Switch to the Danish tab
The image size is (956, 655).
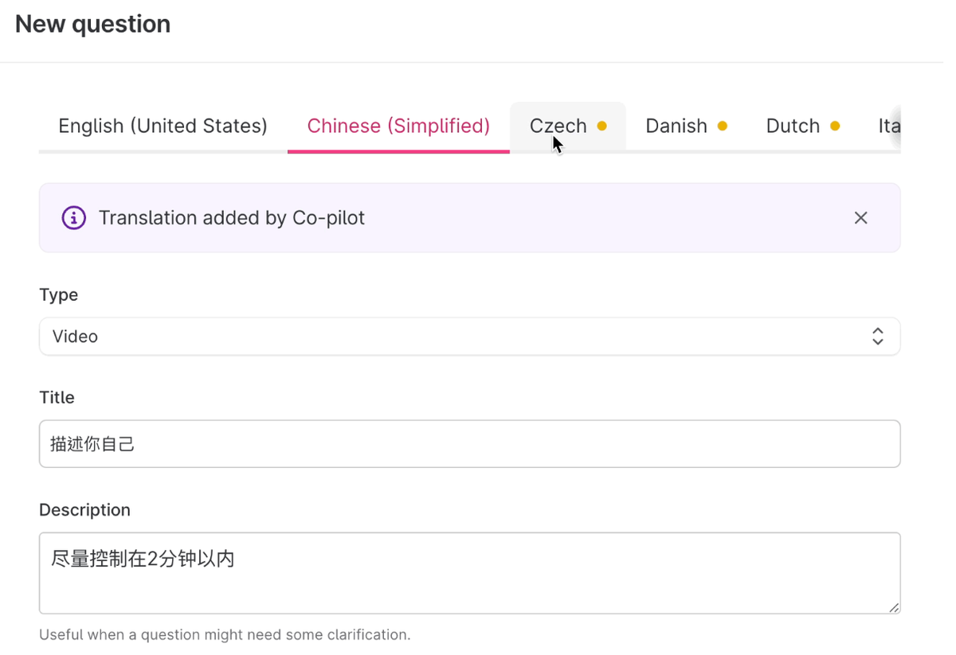(x=676, y=126)
